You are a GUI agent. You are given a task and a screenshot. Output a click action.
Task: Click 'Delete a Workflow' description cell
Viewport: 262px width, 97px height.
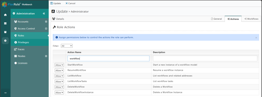[x=163, y=87]
